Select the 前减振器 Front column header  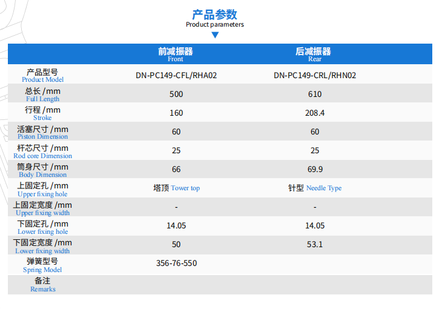click(176, 54)
